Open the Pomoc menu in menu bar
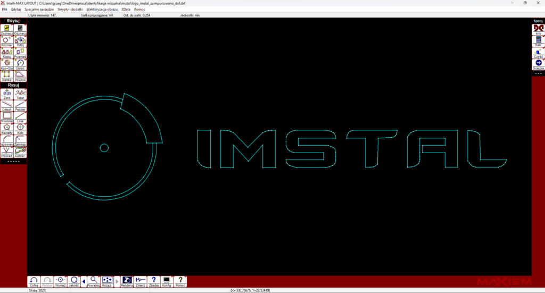 139,10
